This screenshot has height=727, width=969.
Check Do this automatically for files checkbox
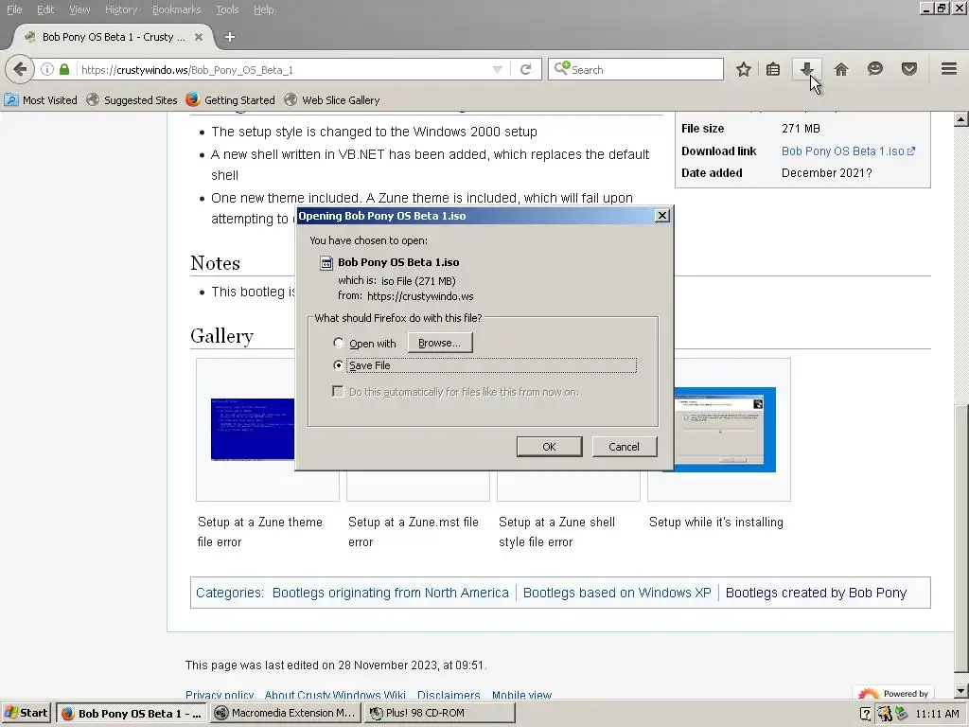coord(338,392)
